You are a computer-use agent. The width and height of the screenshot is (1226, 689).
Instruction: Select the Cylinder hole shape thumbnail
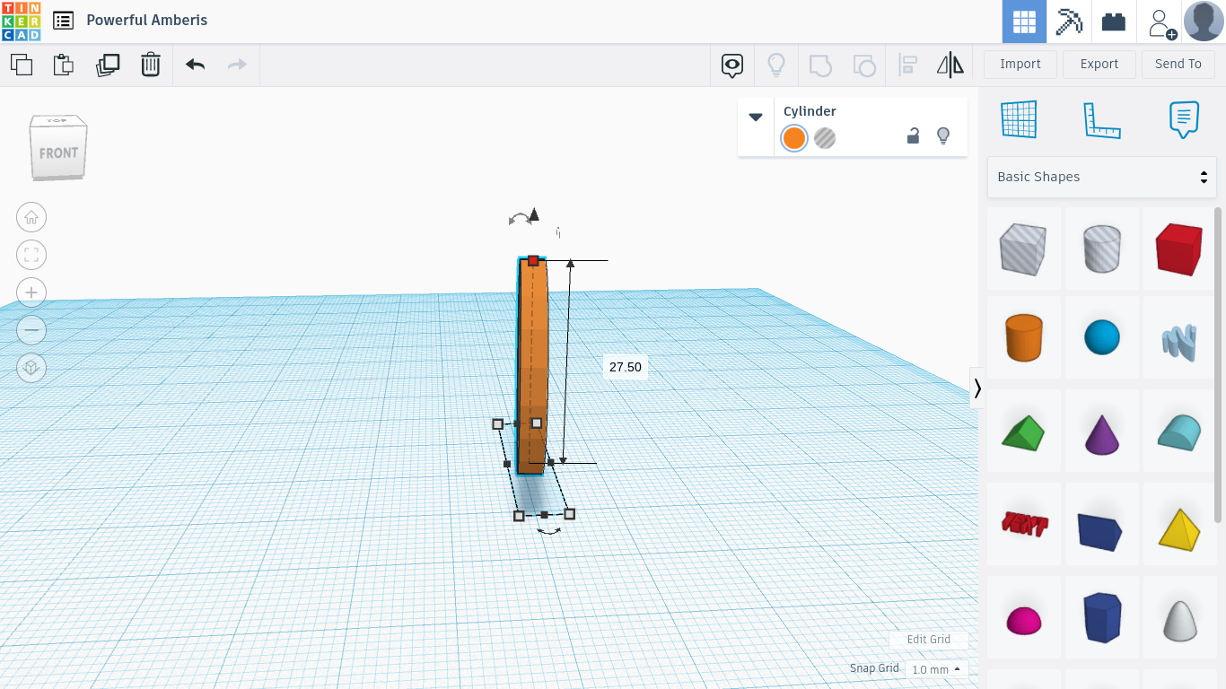tap(1102, 249)
